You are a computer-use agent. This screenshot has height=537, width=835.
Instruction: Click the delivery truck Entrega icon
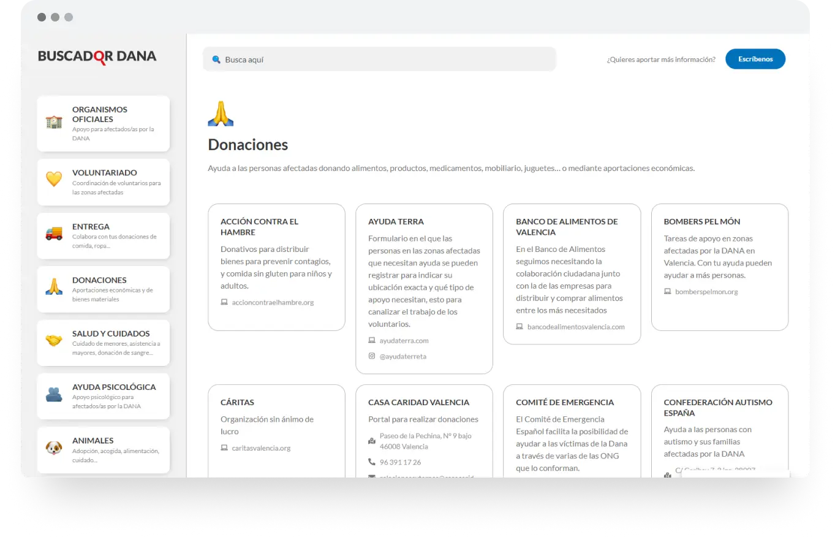[x=54, y=233]
